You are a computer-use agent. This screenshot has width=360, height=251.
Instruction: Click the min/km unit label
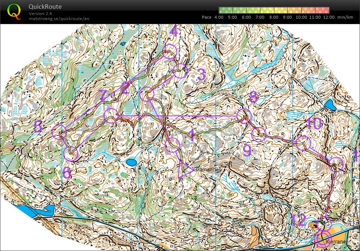point(345,17)
